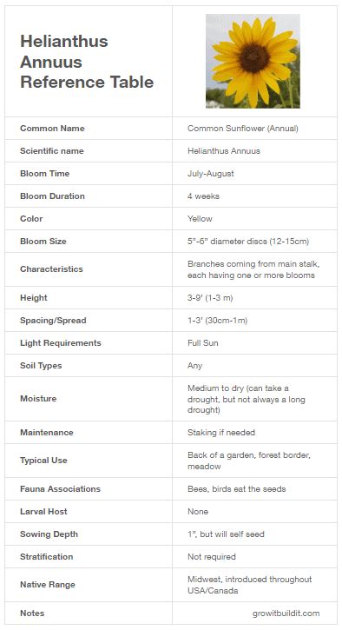Viewport: 342px width, 630px height.
Task: Click the Stratification Not required value
Action: point(212,557)
